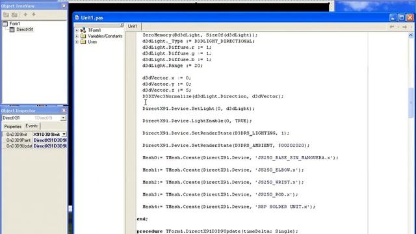Select TForm1 class icon in code explorer
The width and height of the screenshot is (416, 234).
83,31
